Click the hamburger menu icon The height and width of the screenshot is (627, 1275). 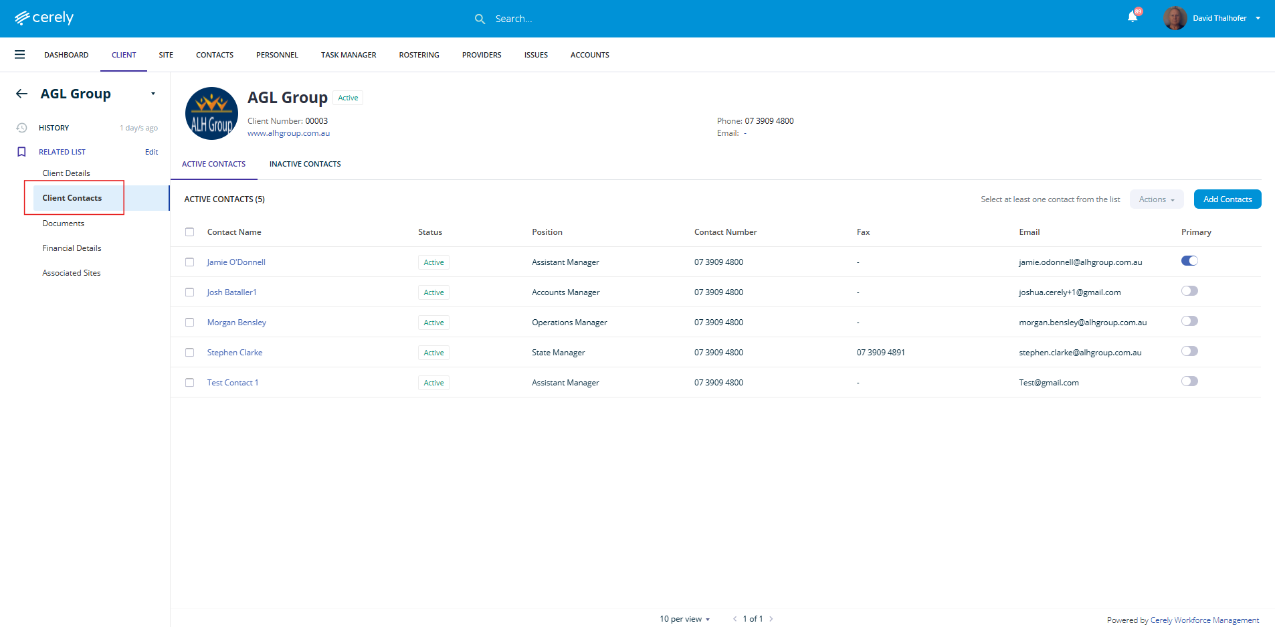pos(20,55)
